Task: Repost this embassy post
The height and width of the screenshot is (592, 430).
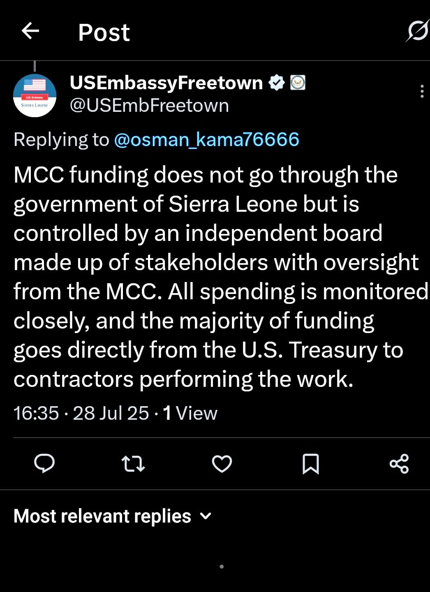Action: coord(133,464)
